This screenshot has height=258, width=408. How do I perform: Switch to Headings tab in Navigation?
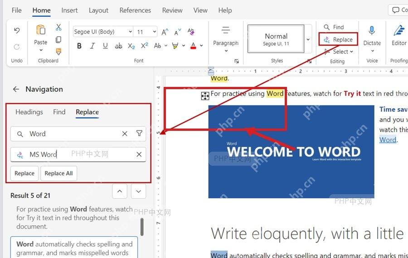pyautogui.click(x=29, y=112)
